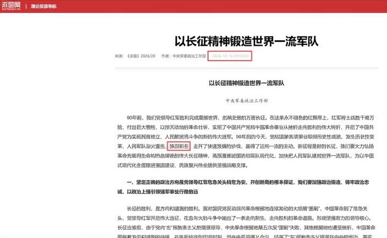Click the red-boxed publish date next to the author
The height and width of the screenshot is (238, 387).
pos(230,56)
